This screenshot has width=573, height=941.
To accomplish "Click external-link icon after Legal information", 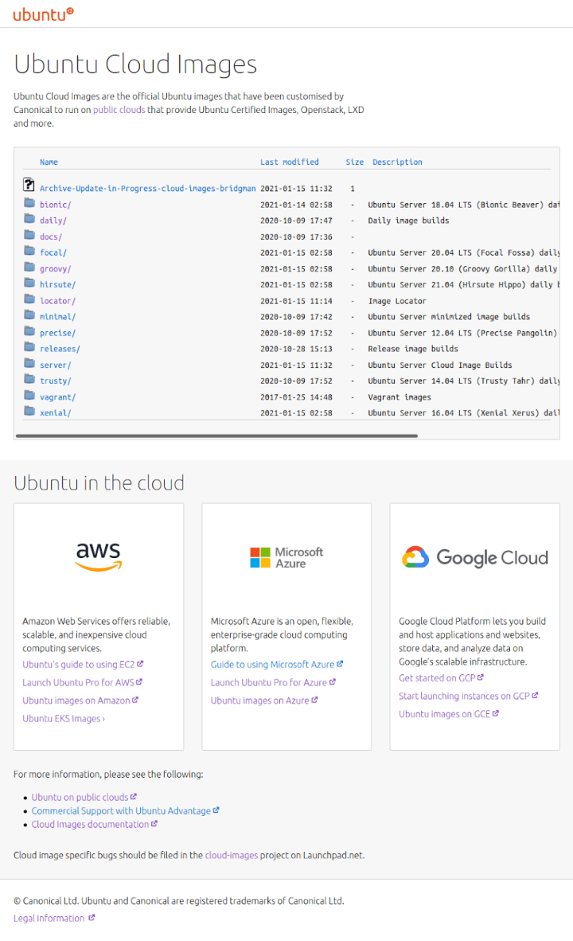I will click(92, 918).
